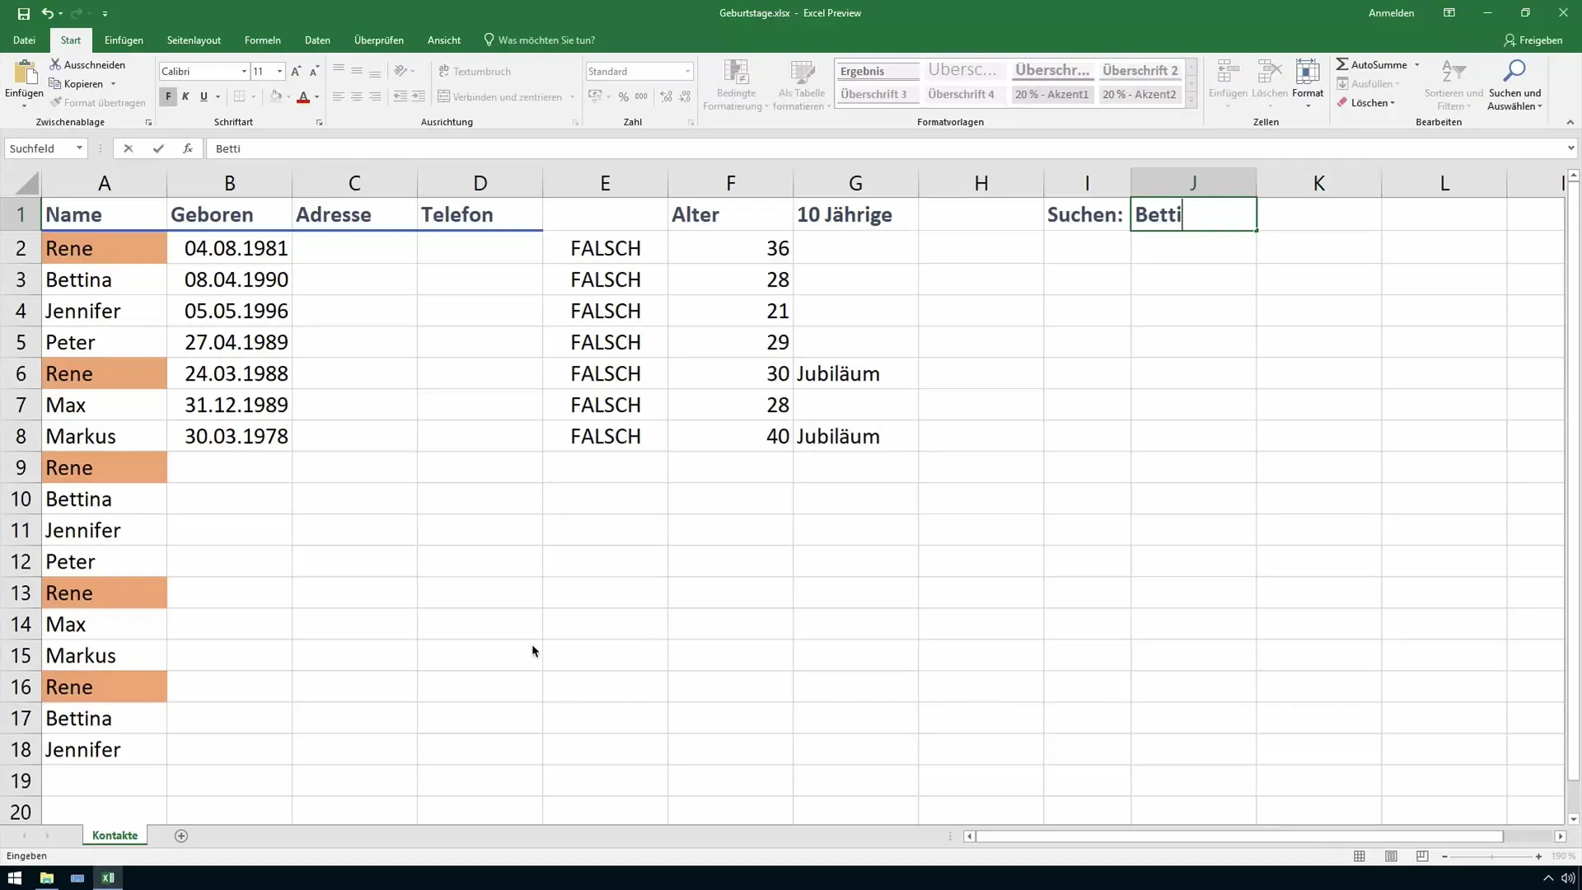Apply the Ergebnis cell style

click(877, 71)
